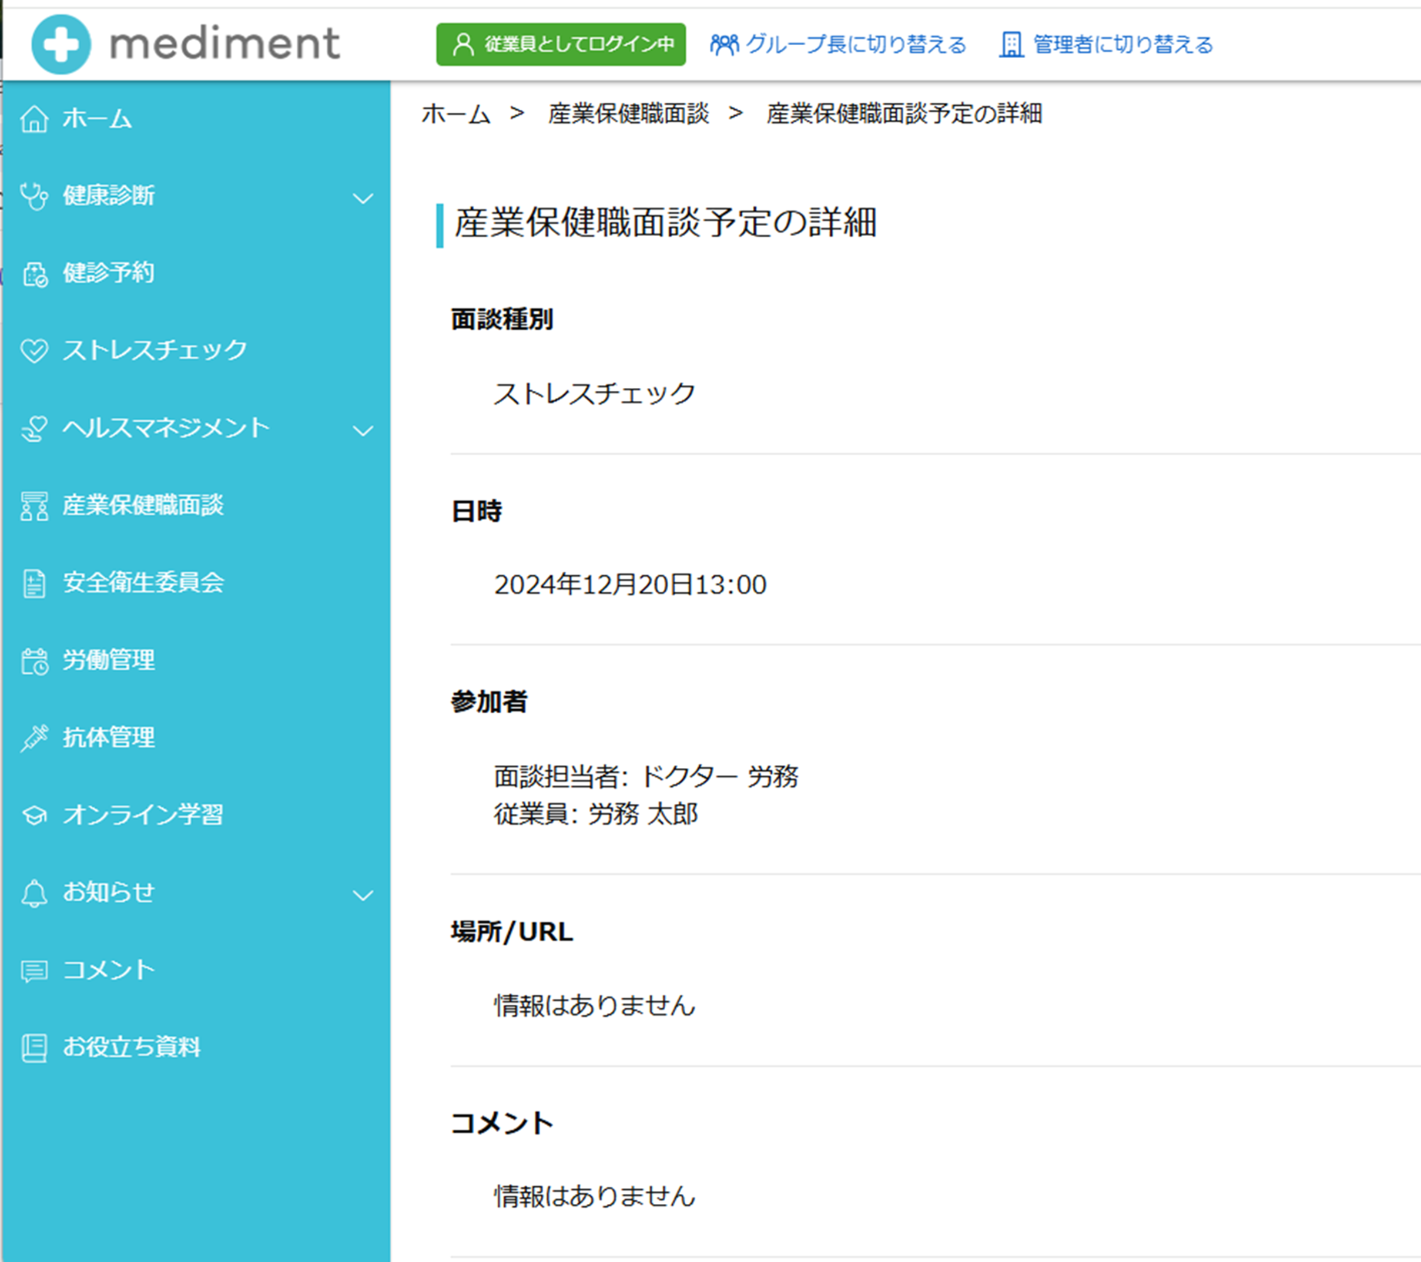Click the book icon for お役立ち資料
The width and height of the screenshot is (1421, 1262).
34,1048
